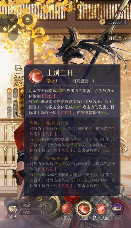The width and height of the screenshot is (131, 228).
Task: Open the 队长技能 skill icon
Action: pyautogui.click(x=101, y=209)
